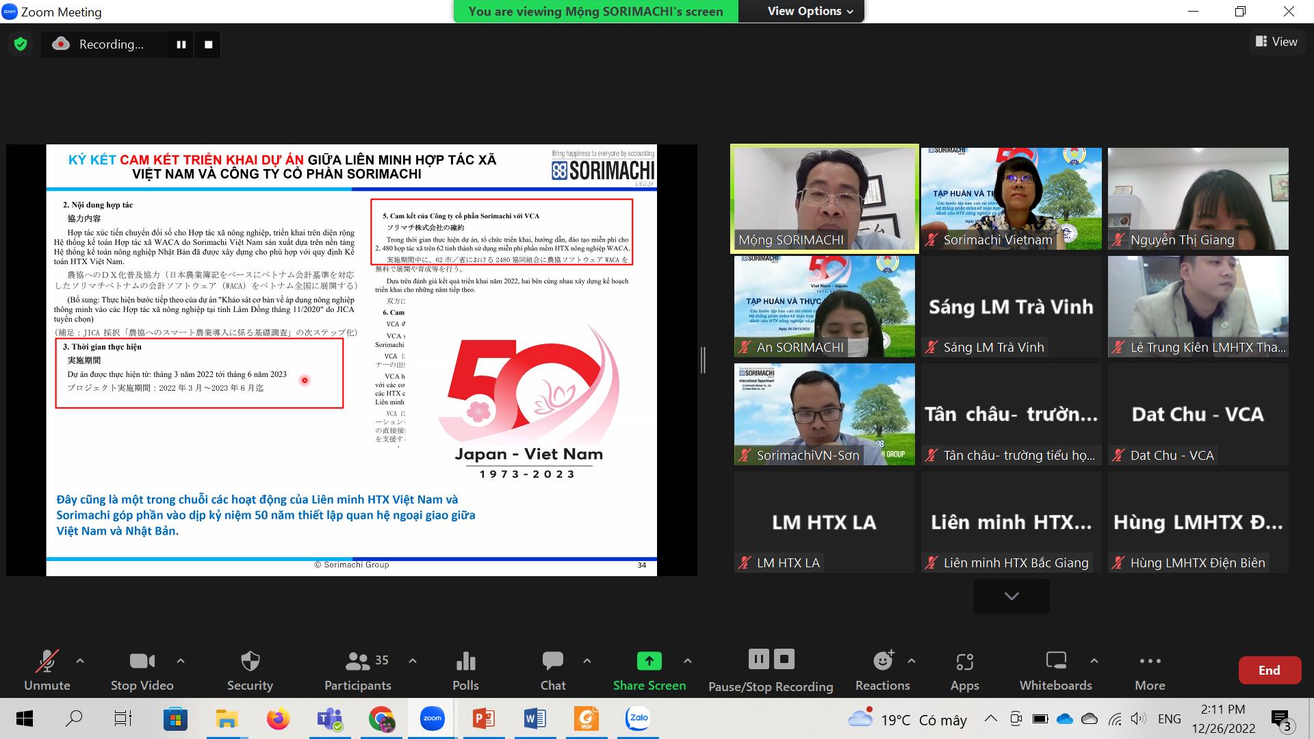Open Microsoft Teams from taskbar
This screenshot has width=1314, height=739.
click(330, 718)
